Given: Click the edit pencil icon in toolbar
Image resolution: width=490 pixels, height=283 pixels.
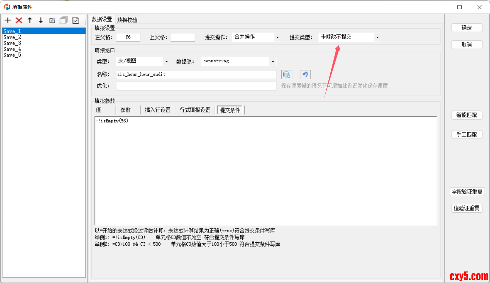Looking at the screenshot, I should 52,20.
